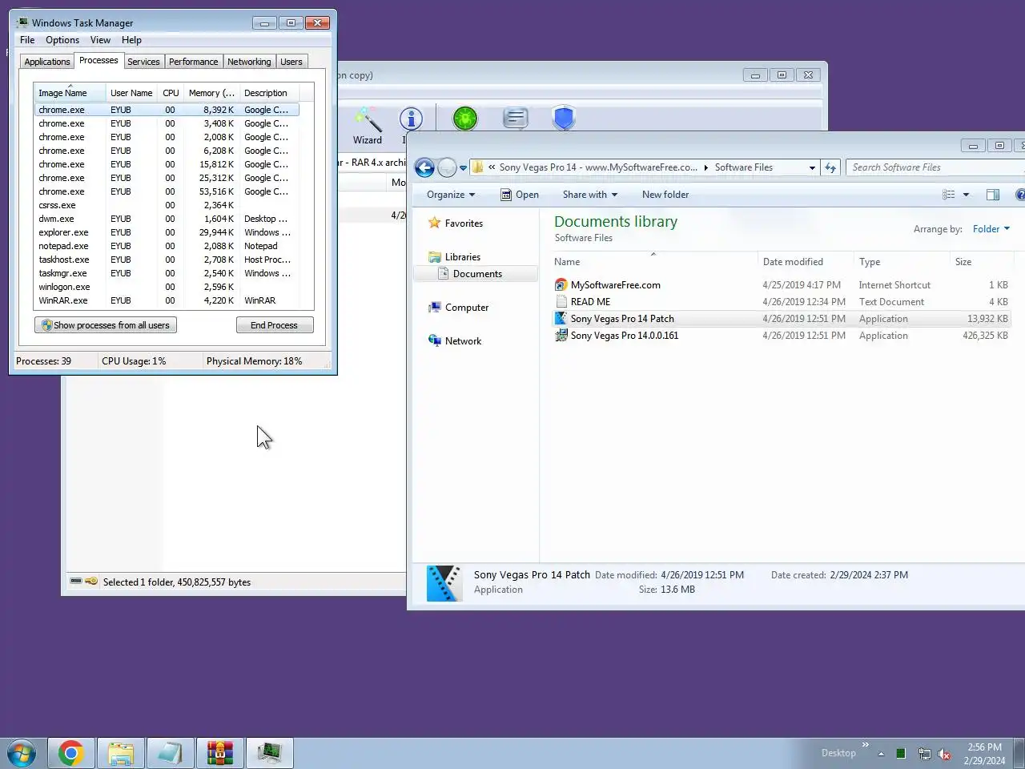Select the explorer.exe process row
This screenshot has width=1025, height=769.
tap(167, 232)
